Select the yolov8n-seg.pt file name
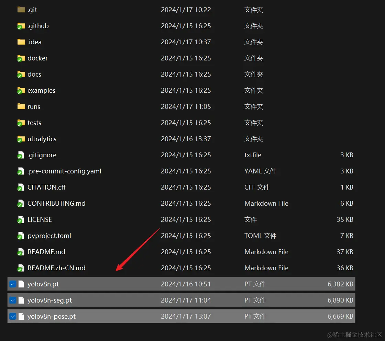The width and height of the screenshot is (385, 341). point(49,300)
